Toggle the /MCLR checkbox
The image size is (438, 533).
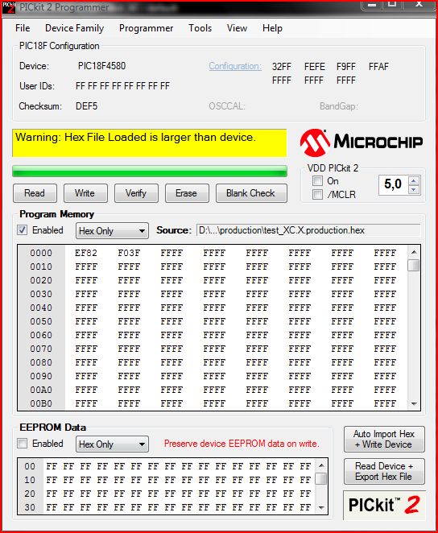pyautogui.click(x=317, y=194)
